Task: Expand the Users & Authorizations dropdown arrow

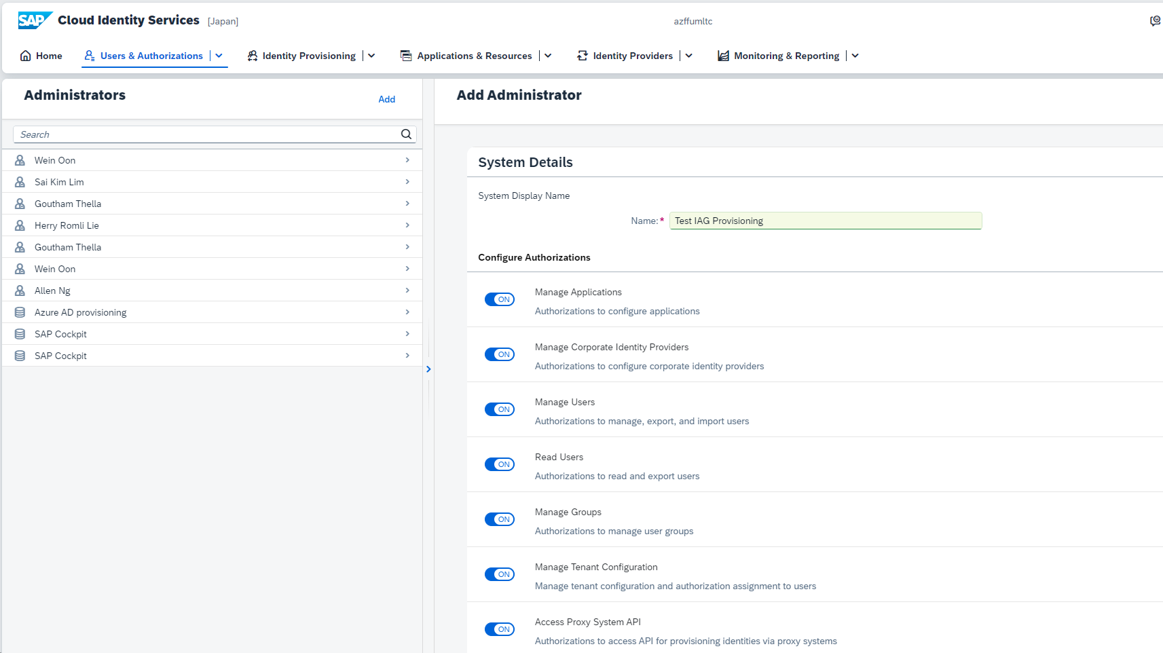Action: [x=219, y=56]
